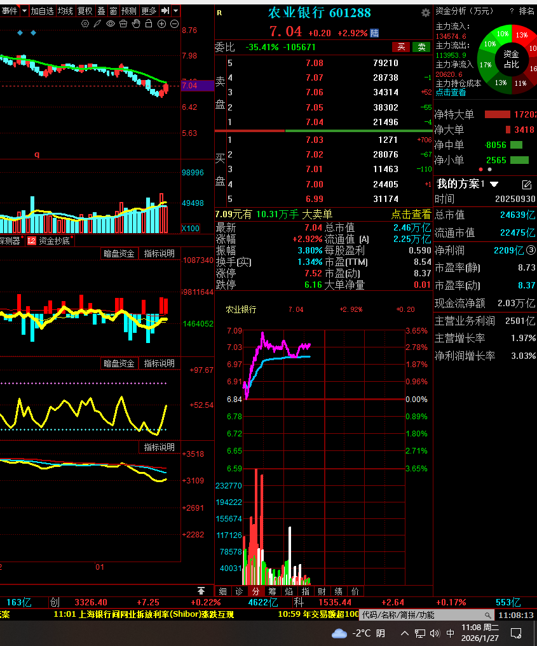Switch to the 筹 chips tab

[273, 591]
